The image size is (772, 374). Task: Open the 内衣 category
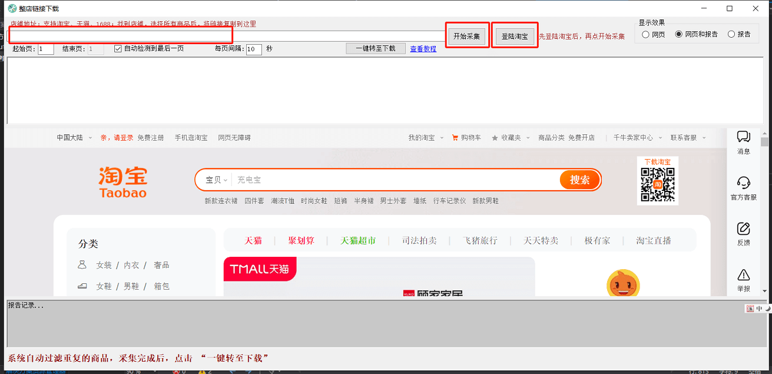tap(131, 265)
